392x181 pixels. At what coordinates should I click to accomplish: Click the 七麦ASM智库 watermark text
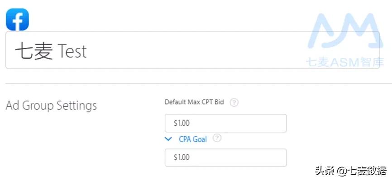pos(343,63)
